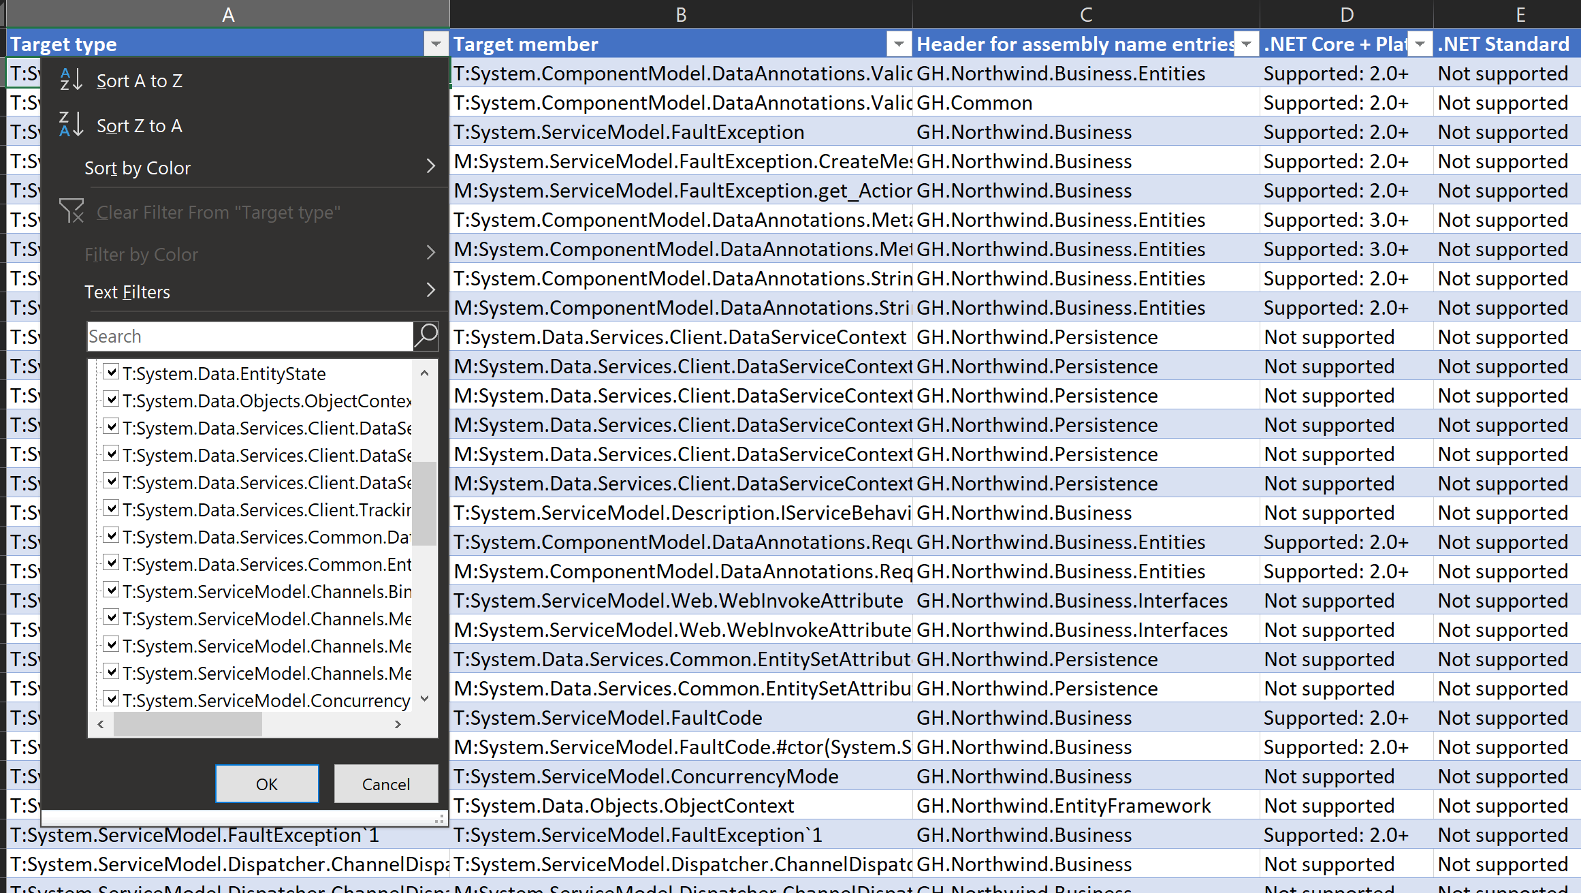Click GH.Northwind.EntityFramework cell
Viewport: 1581px width, 893px height.
[1086, 806]
